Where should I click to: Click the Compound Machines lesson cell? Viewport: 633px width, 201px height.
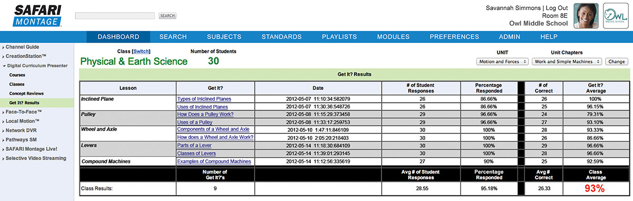128,161
